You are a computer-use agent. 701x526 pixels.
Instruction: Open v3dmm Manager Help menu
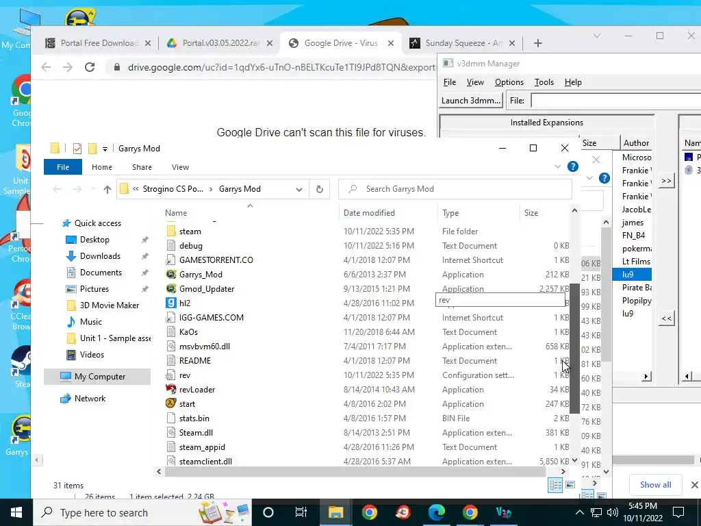(573, 82)
